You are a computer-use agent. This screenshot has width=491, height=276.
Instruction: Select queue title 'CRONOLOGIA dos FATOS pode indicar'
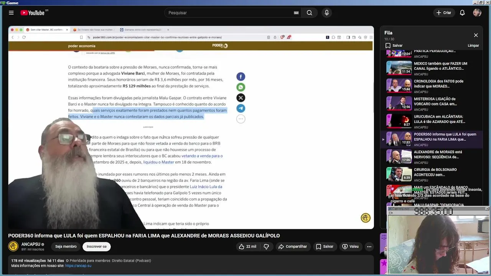(438, 84)
